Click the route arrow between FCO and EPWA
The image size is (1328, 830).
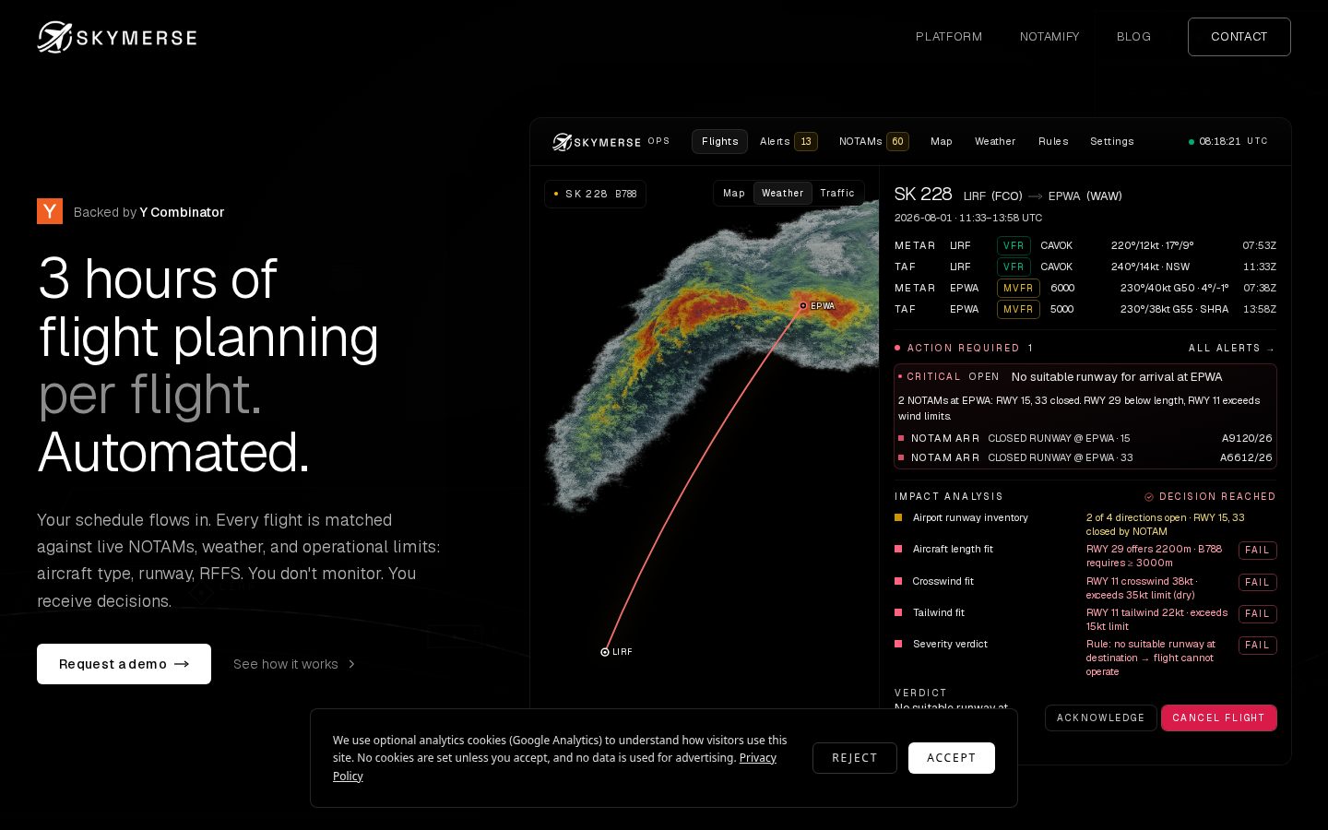pos(1036,196)
